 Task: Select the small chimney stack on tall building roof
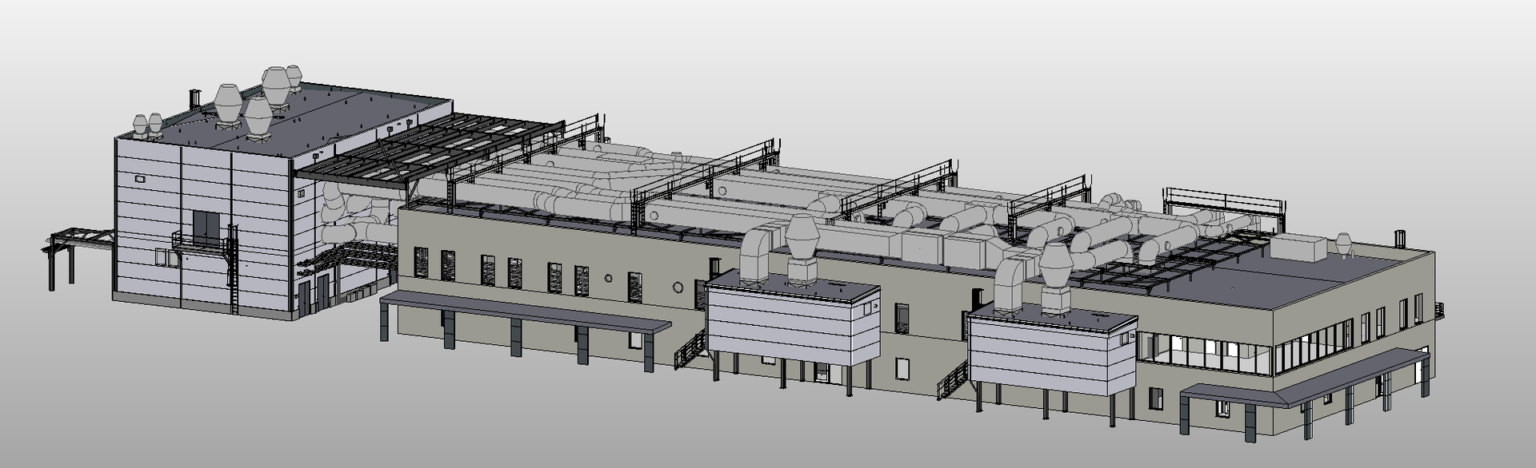click(193, 98)
